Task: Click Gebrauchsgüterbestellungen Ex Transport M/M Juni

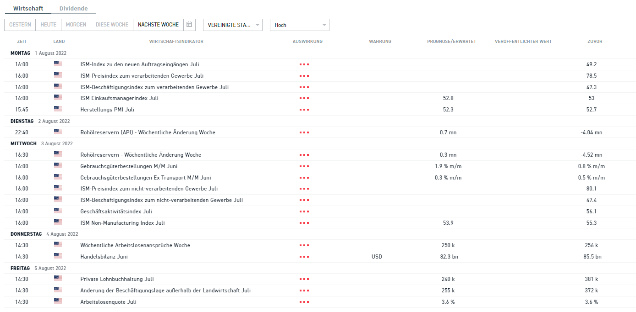Action: coord(146,178)
